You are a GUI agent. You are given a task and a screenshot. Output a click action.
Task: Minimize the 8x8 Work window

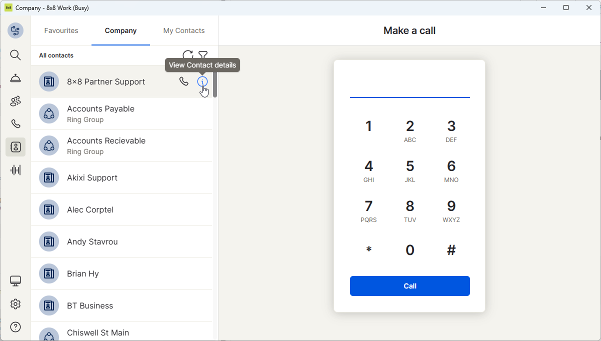(543, 7)
